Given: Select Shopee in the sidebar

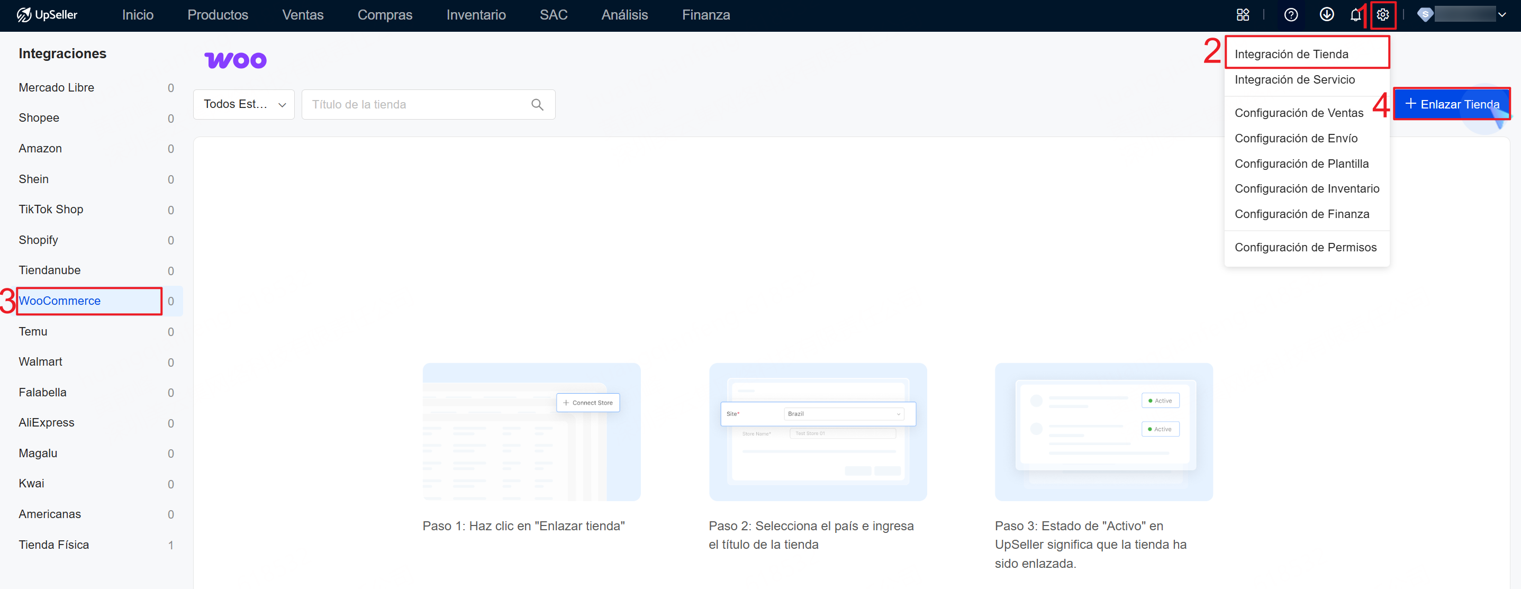Looking at the screenshot, I should click(96, 118).
